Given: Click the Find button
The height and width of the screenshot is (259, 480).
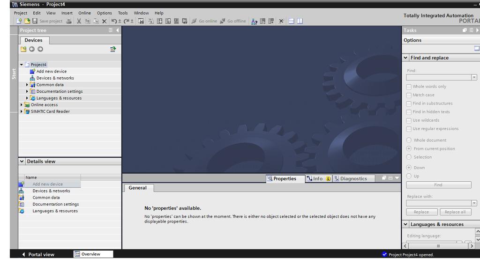Looking at the screenshot, I should pyautogui.click(x=438, y=185).
